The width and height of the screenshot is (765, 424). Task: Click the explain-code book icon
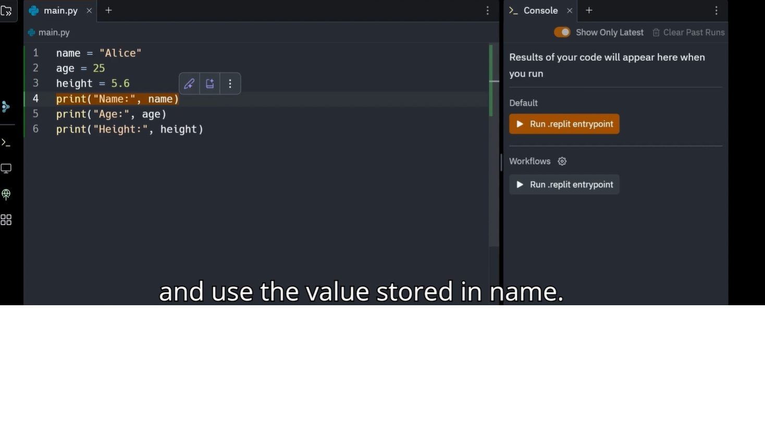pos(210,84)
